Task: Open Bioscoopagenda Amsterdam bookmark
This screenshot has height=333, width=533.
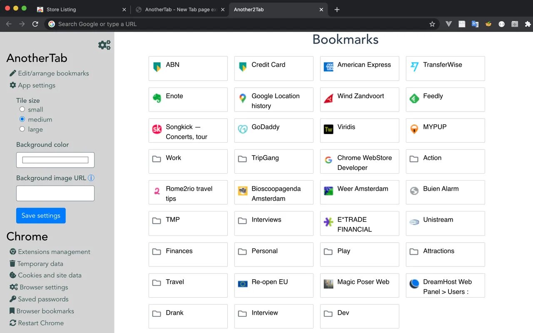Action: 274,192
